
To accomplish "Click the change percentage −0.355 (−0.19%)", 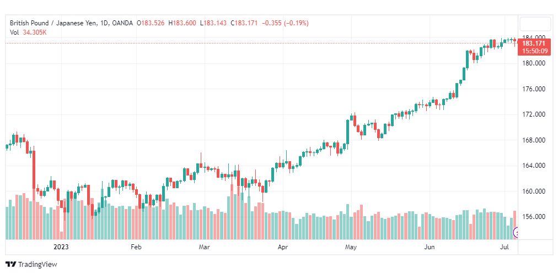I will coord(285,23).
